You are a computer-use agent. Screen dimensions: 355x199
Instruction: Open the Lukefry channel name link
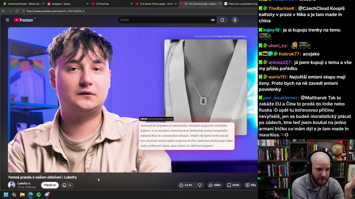tap(22, 184)
